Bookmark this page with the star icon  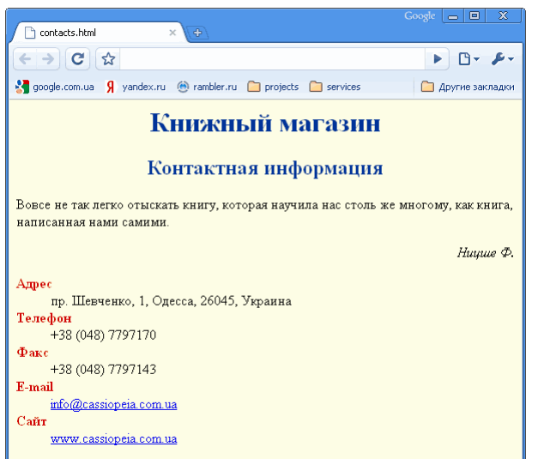point(108,59)
